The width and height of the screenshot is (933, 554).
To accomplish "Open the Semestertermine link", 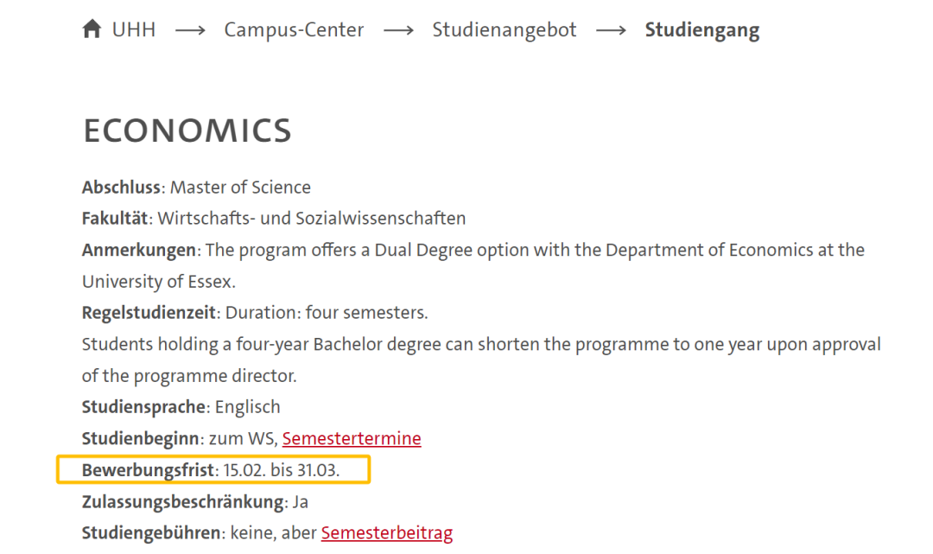I will pyautogui.click(x=352, y=438).
